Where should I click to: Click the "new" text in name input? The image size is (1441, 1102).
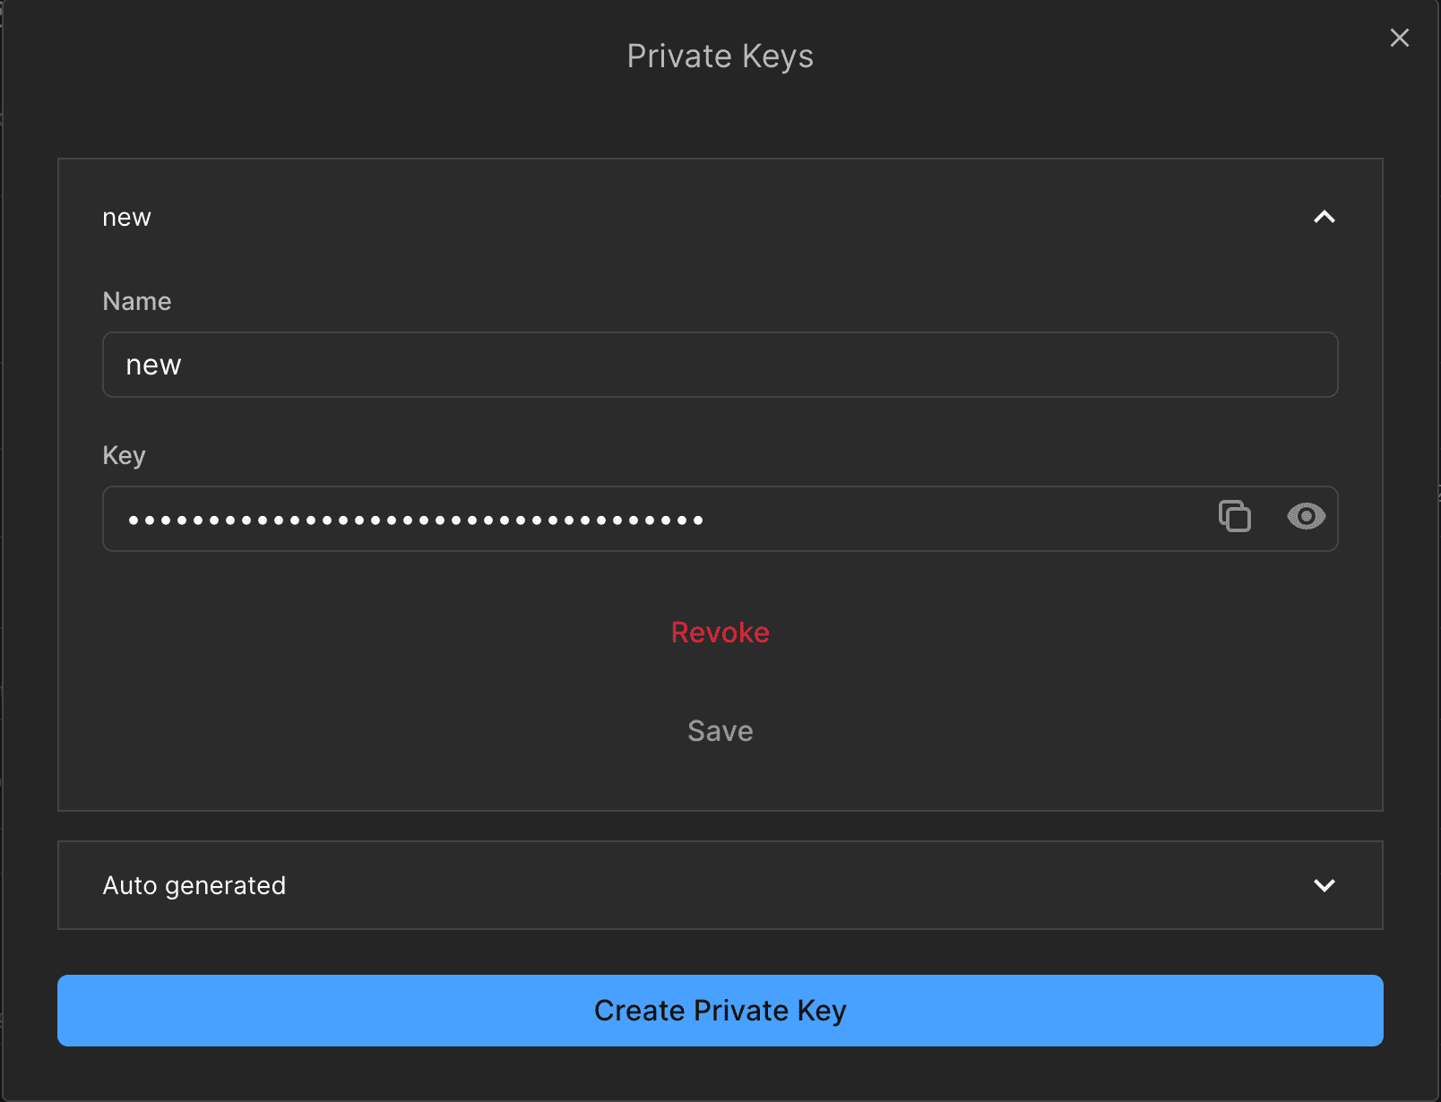[154, 366]
